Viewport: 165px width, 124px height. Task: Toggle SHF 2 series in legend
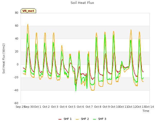(82, 119)
